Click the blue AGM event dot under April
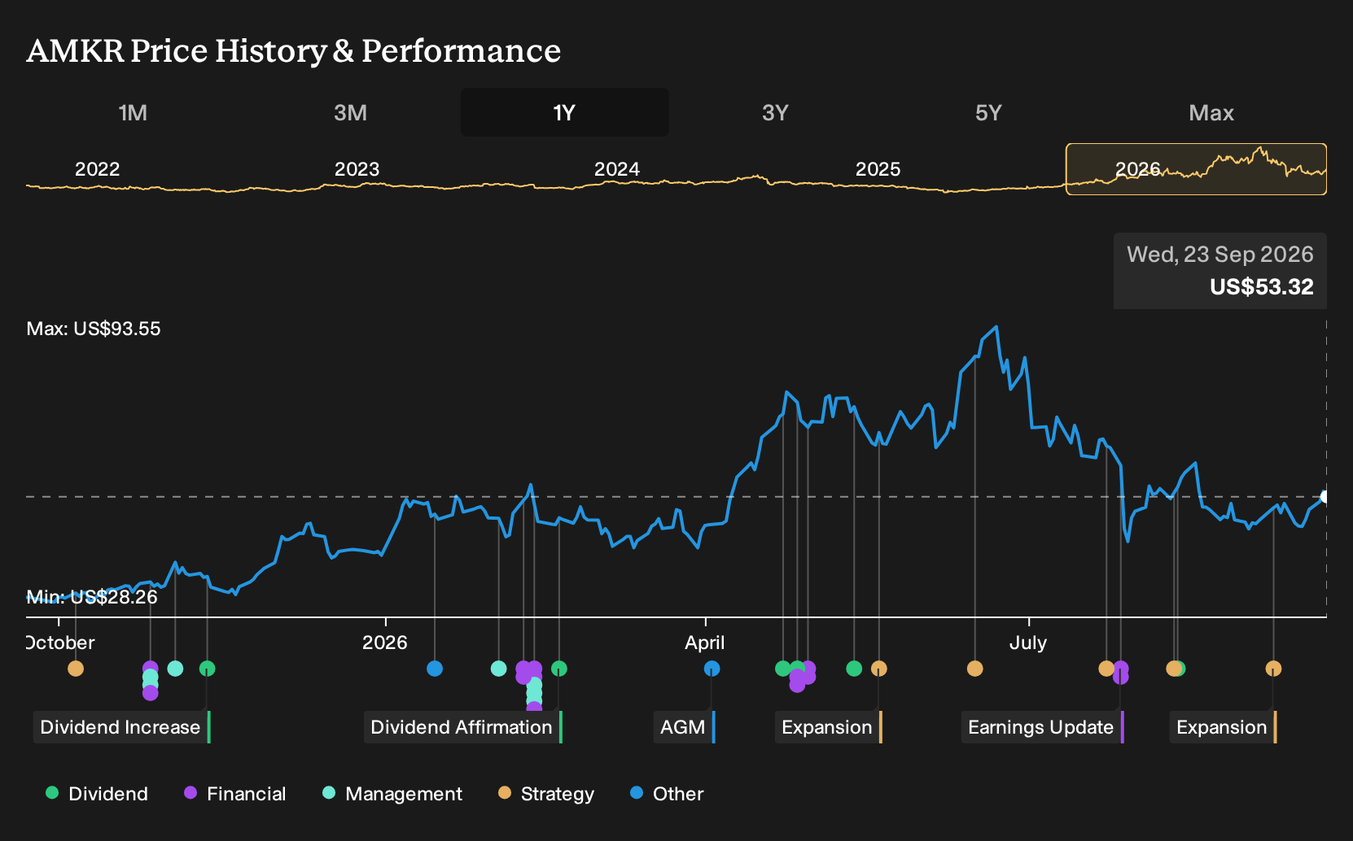Screen dimensions: 1353x841 tap(712, 669)
